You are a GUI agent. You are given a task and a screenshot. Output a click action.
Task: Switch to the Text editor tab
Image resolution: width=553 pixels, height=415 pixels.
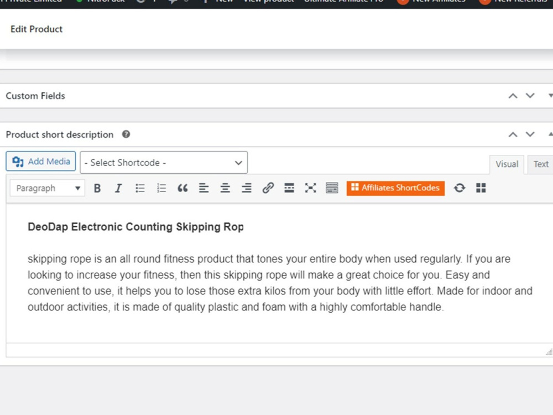click(x=541, y=164)
